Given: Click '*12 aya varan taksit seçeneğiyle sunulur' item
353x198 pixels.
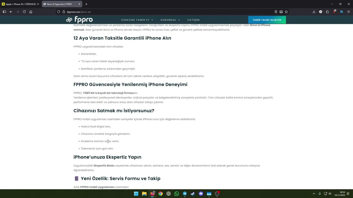Looking at the screenshot, I should coord(108,61).
